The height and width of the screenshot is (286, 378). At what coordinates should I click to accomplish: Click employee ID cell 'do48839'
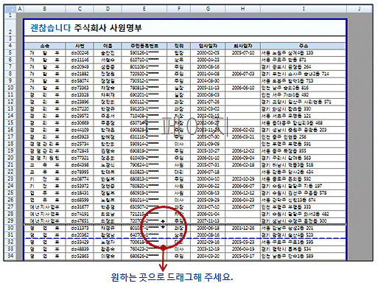80,249
